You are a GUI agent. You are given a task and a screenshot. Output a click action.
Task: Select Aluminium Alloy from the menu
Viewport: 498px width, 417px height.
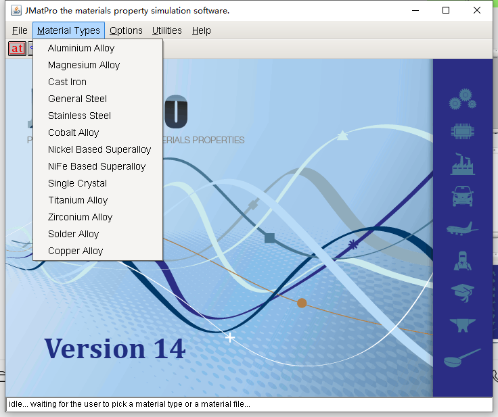coord(81,48)
